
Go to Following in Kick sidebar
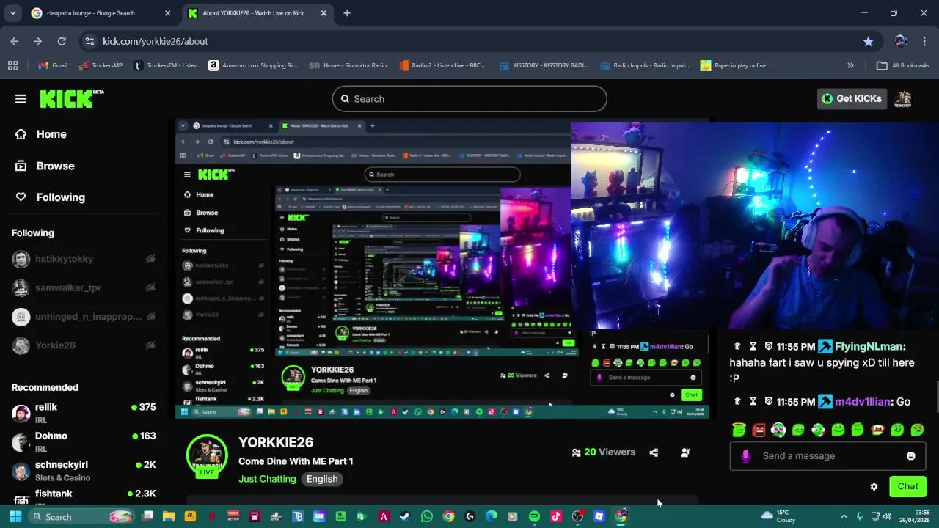[51, 197]
